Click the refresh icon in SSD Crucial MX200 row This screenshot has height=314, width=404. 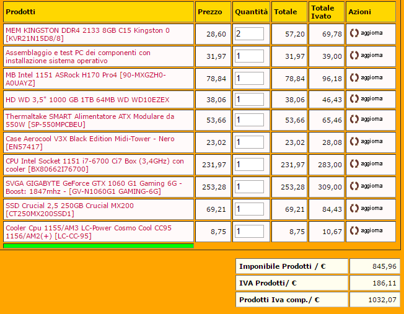pyautogui.click(x=354, y=208)
